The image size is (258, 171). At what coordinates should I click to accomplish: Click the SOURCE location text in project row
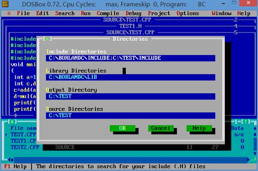pyautogui.click(x=65, y=147)
